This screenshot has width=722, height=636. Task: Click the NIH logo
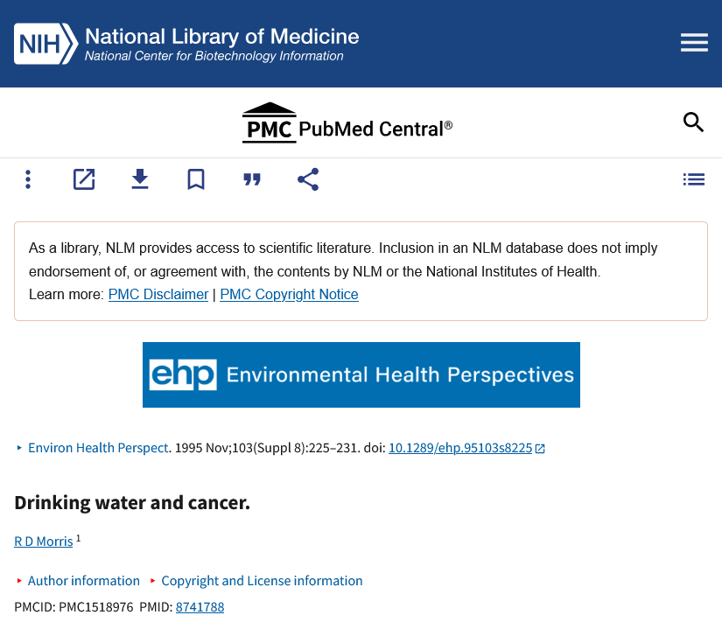(46, 44)
